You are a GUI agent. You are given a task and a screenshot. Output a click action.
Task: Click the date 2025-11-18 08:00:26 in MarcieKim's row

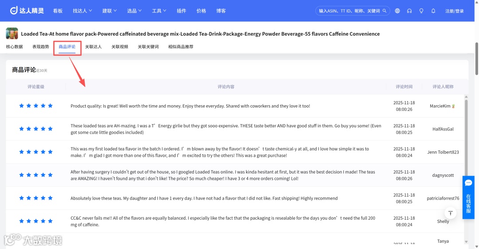pyautogui.click(x=404, y=106)
